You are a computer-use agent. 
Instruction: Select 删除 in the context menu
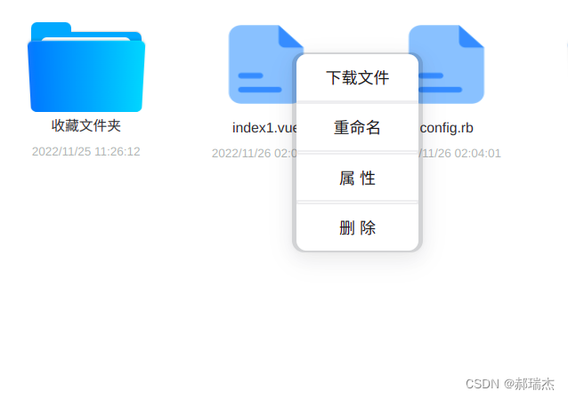coord(357,227)
